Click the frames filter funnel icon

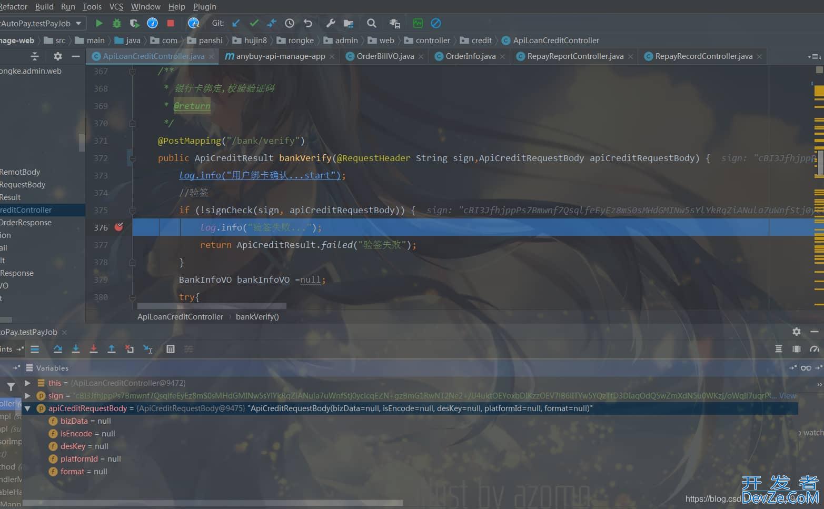coord(11,387)
